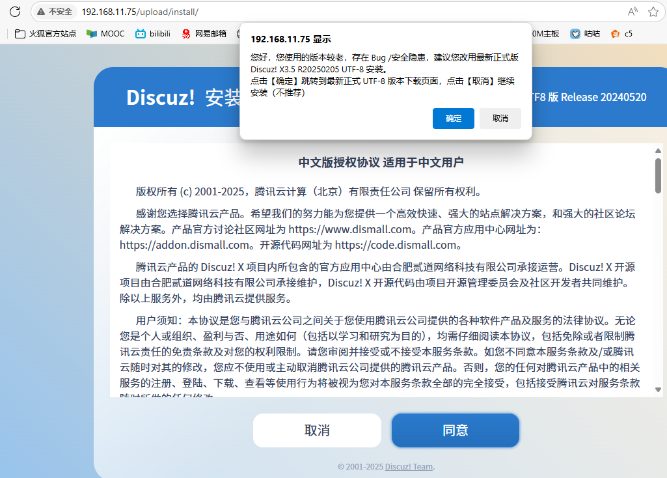
Task: Click the address bar URL
Action: [140, 12]
